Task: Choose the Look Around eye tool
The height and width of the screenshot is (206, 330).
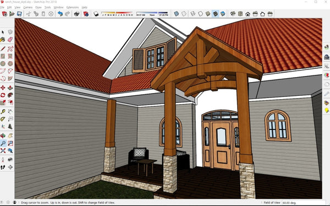Action: (10, 160)
